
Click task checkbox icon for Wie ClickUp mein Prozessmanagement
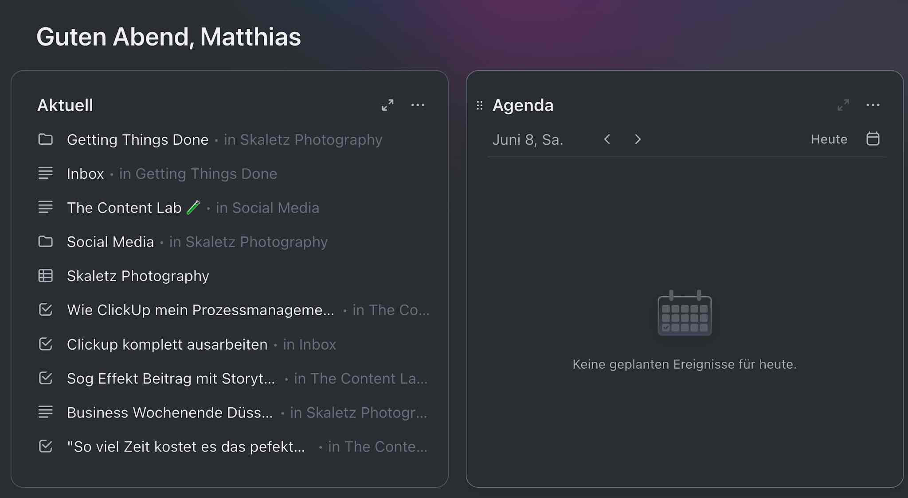coord(45,310)
